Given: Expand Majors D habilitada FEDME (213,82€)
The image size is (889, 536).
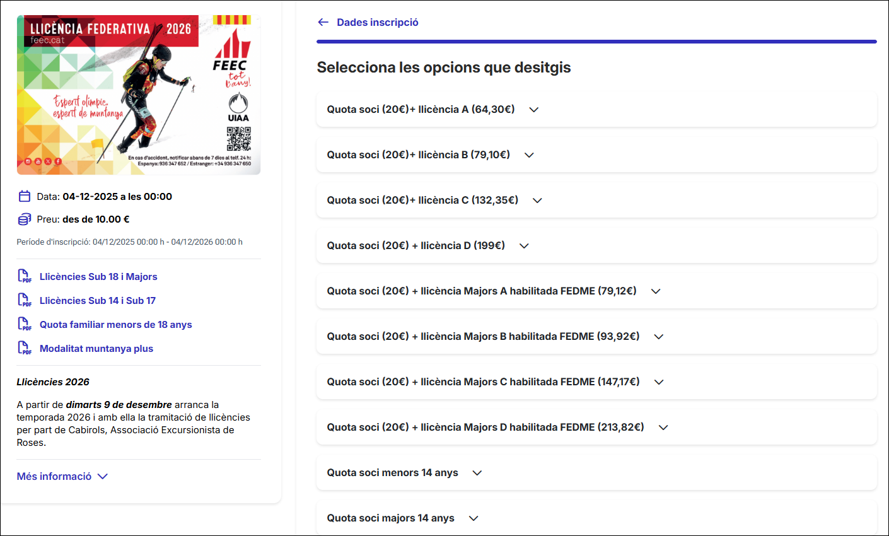Looking at the screenshot, I should pos(663,428).
